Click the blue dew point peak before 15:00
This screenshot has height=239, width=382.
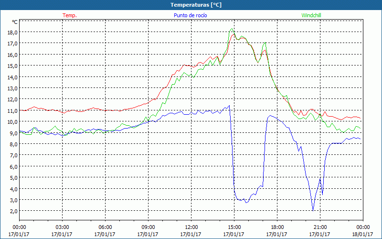pyautogui.click(x=229, y=105)
